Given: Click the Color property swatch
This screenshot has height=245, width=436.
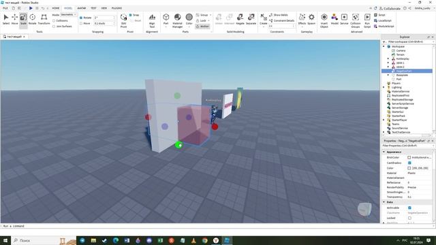Looking at the screenshot, I should pyautogui.click(x=409, y=168).
